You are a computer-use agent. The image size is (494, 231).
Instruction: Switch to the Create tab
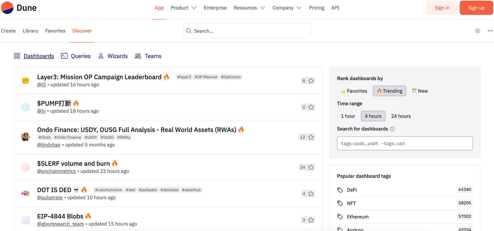tap(8, 31)
